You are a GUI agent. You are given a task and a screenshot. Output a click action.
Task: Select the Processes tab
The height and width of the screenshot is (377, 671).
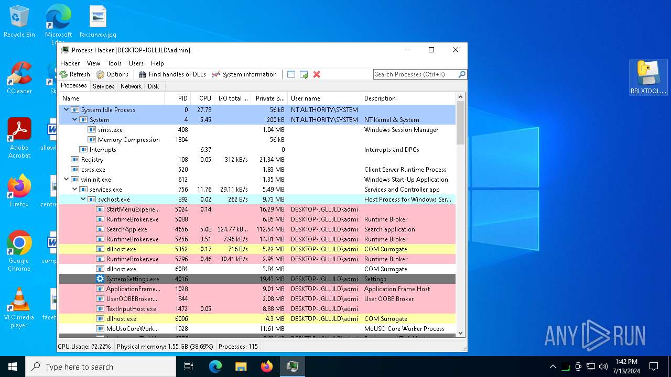click(x=74, y=86)
